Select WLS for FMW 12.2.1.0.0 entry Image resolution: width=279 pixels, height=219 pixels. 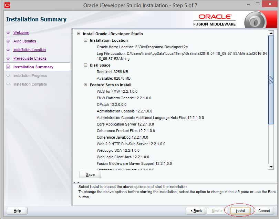tap(117, 91)
